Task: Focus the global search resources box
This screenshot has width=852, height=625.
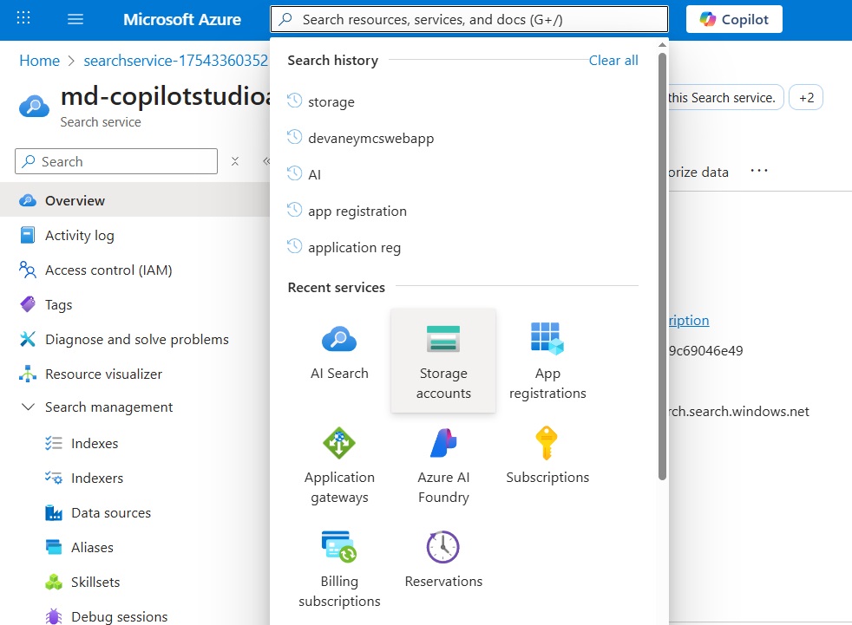Action: tap(469, 20)
